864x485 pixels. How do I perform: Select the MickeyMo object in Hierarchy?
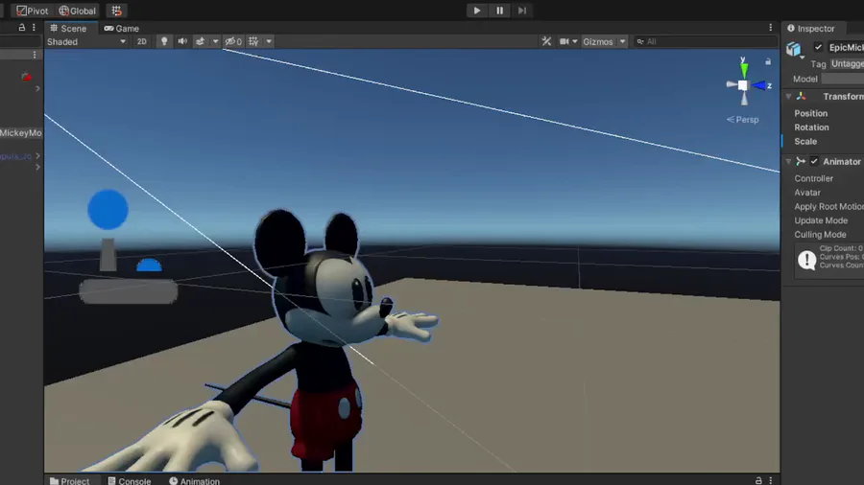(21, 133)
